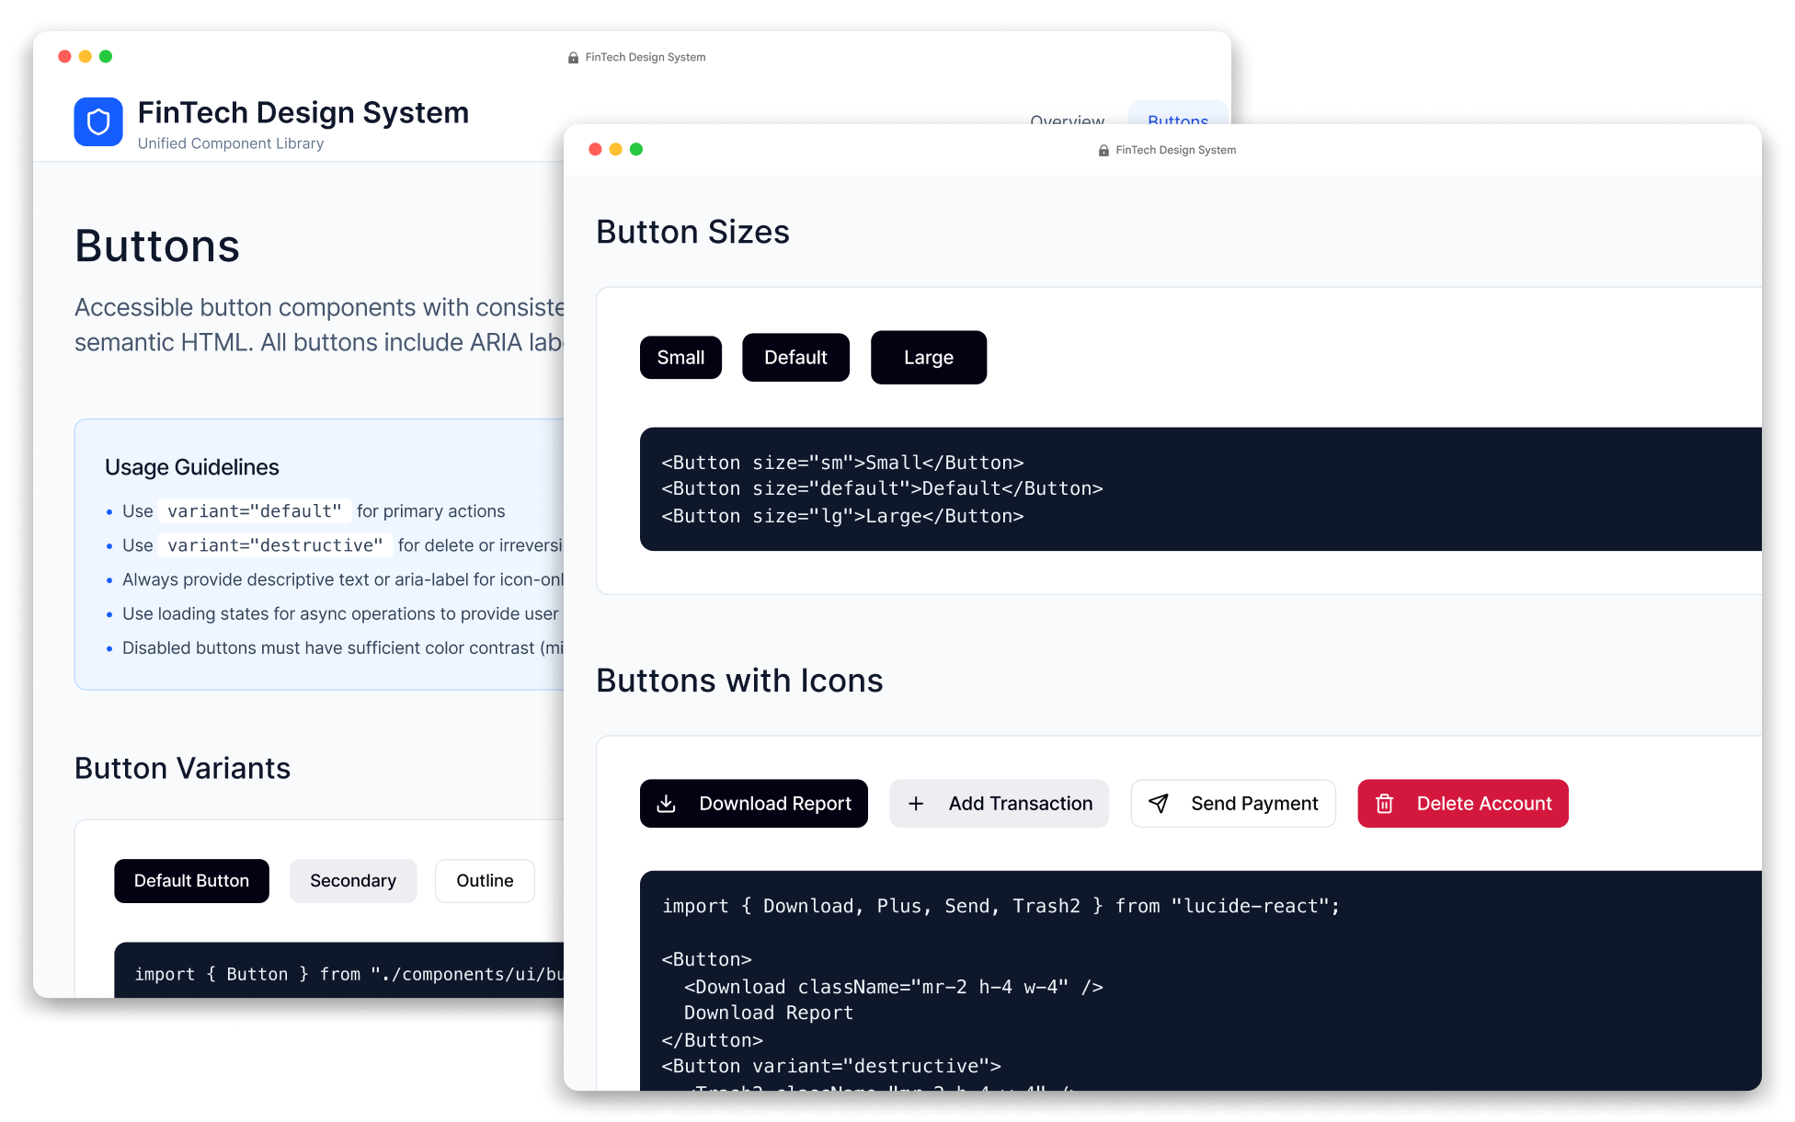Click the Unified Component Library subtitle
Image resolution: width=1795 pixels, height=1122 pixels.
(x=231, y=143)
